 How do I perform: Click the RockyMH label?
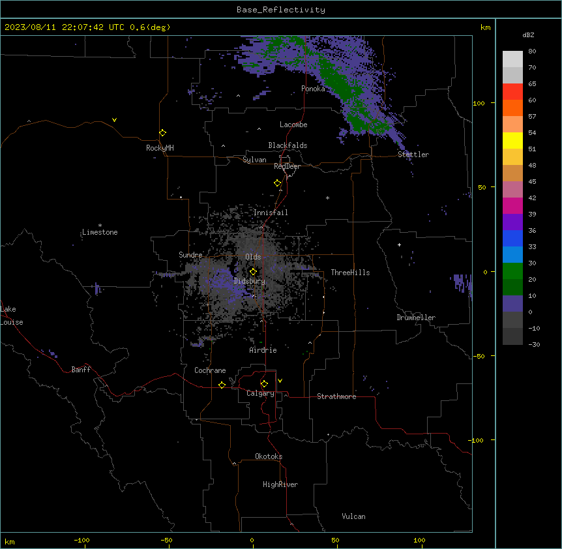coord(160,148)
